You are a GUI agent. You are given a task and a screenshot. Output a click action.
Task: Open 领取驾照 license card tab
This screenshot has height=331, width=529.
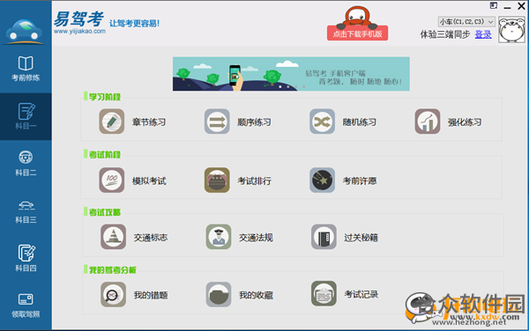26,305
